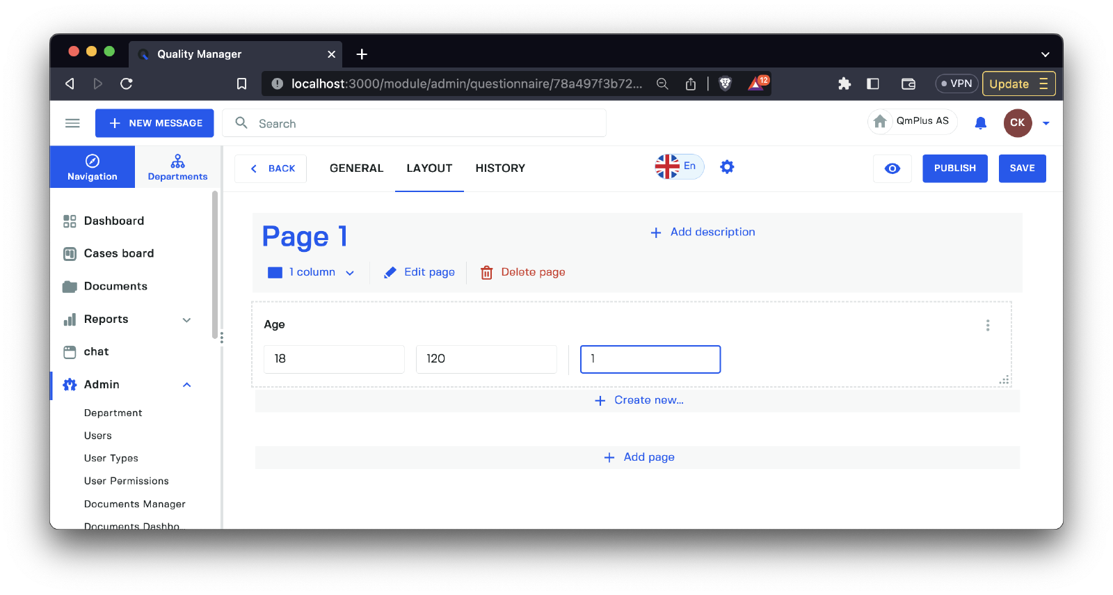Open Brave Shields lion icon

(725, 84)
